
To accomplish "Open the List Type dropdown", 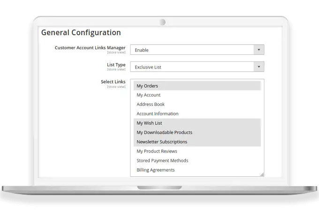I will coord(192,67).
